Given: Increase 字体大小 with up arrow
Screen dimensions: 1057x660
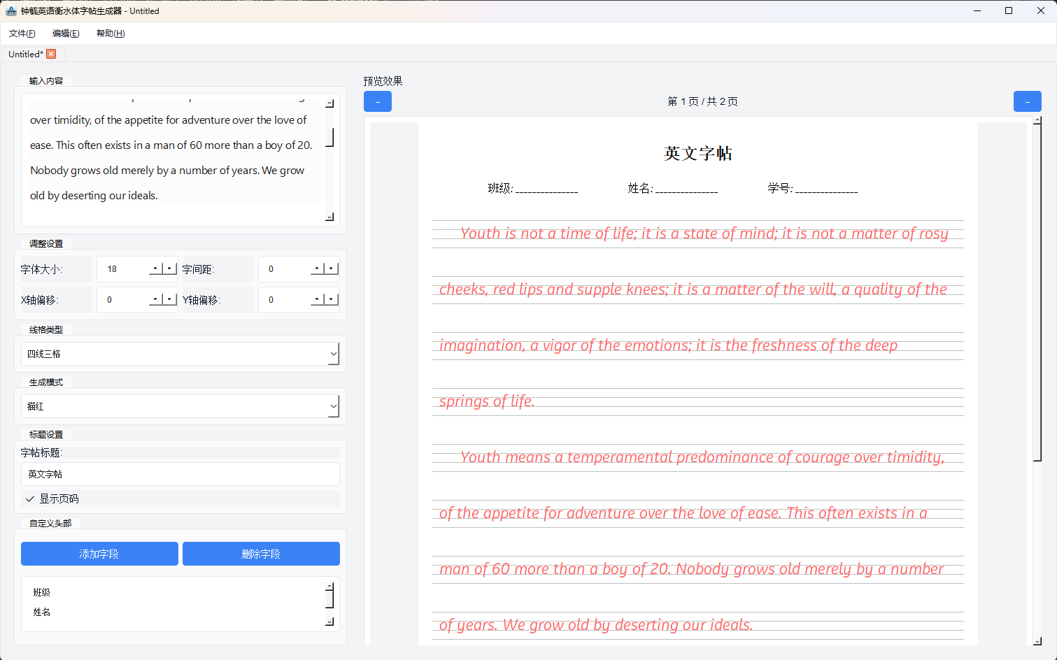Looking at the screenshot, I should click(155, 269).
